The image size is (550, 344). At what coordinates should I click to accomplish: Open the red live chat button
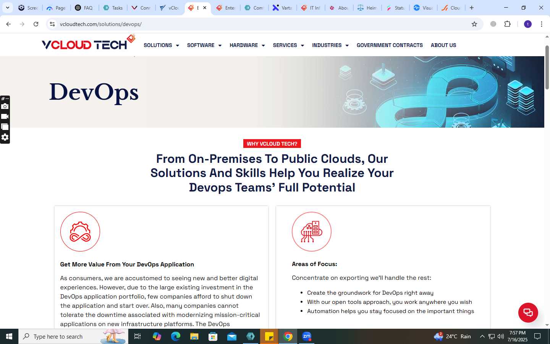point(528,312)
